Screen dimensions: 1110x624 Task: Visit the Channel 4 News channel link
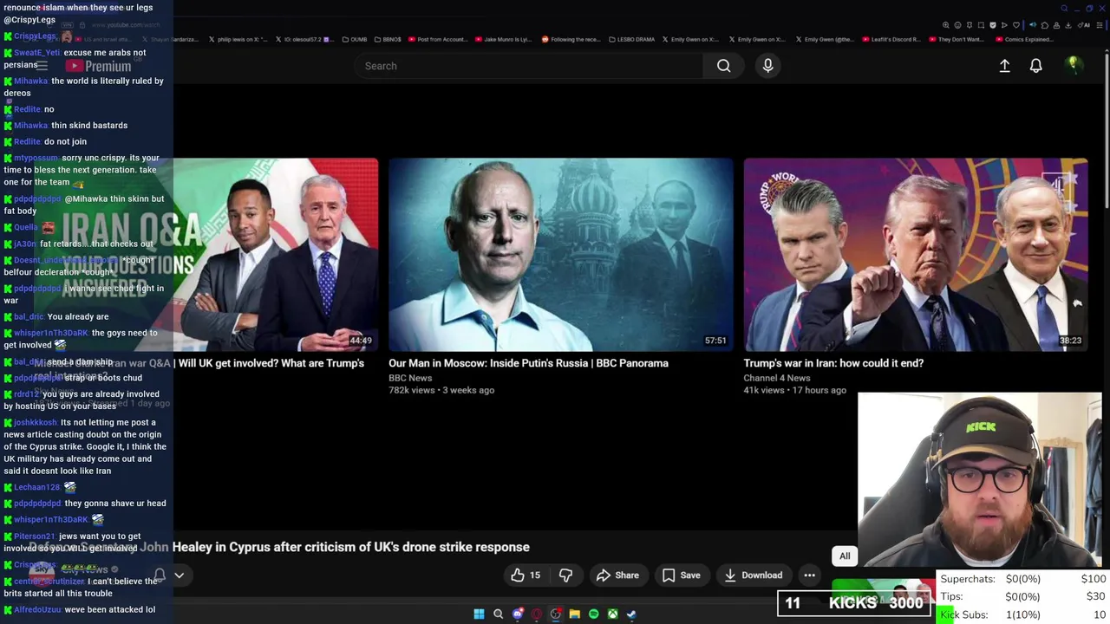[x=777, y=378]
